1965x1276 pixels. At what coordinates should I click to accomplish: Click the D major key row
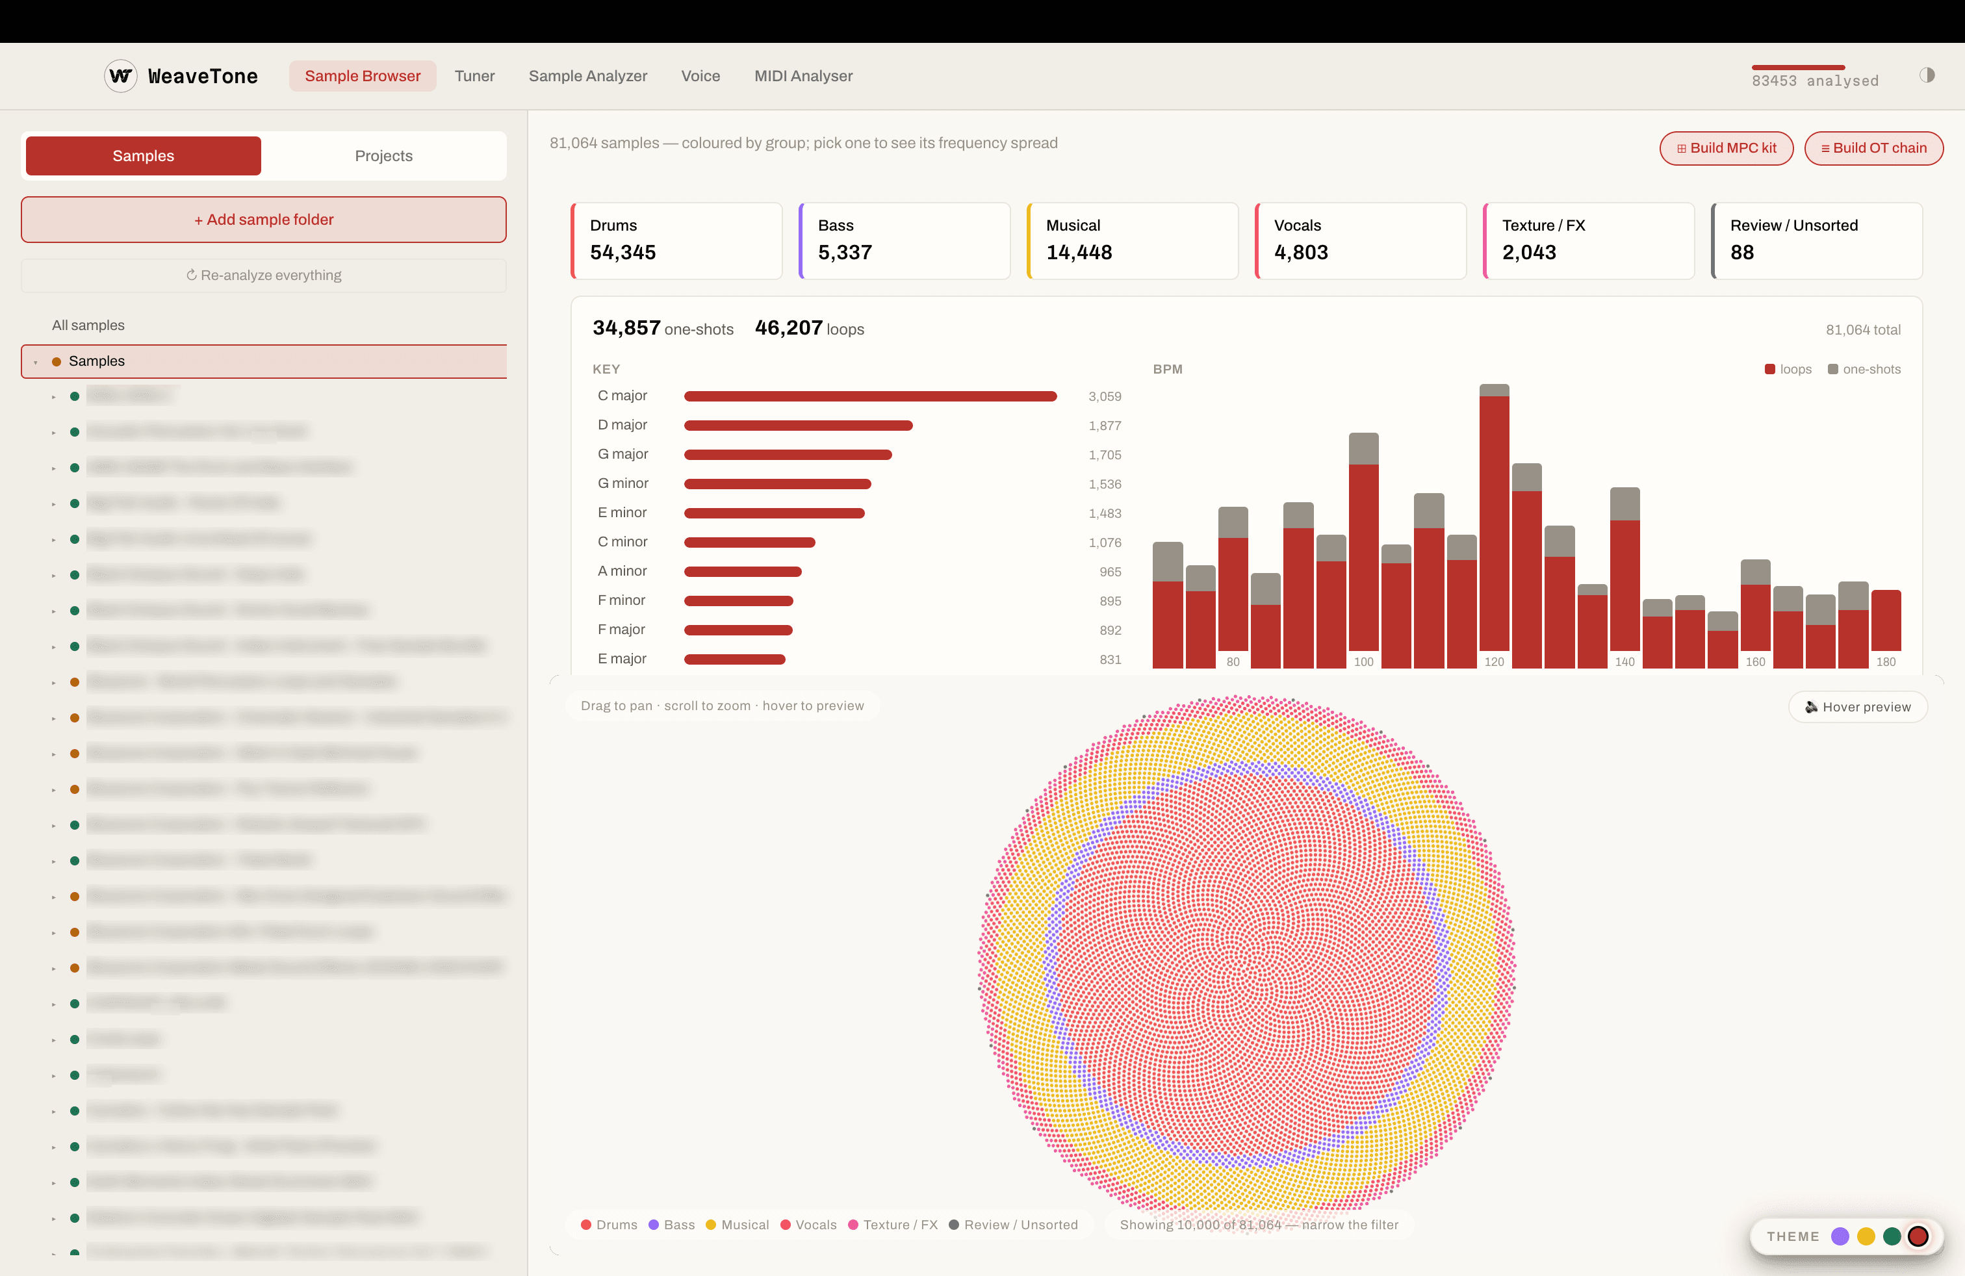pos(857,425)
